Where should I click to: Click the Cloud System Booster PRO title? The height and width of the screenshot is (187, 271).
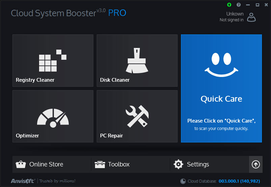68,13
